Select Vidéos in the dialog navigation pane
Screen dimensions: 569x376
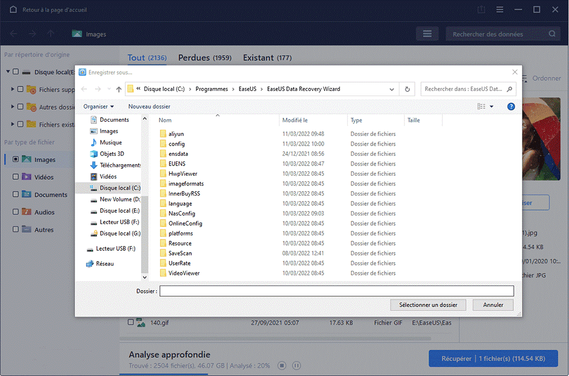(x=108, y=177)
